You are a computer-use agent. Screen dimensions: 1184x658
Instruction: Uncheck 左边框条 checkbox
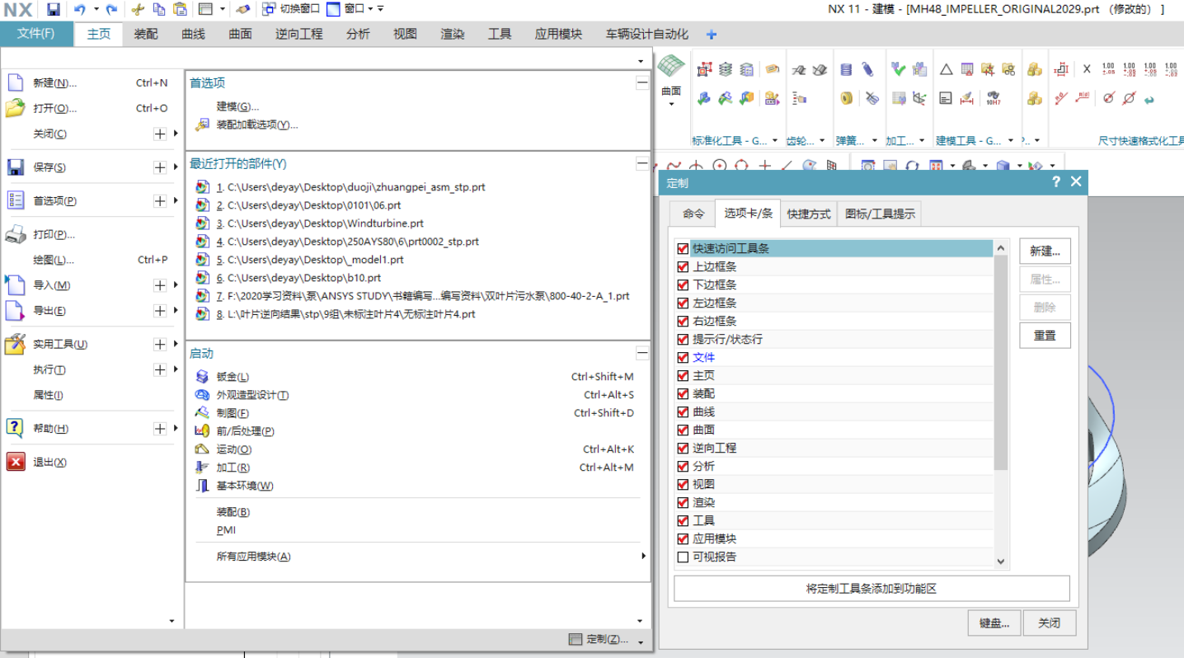(683, 303)
